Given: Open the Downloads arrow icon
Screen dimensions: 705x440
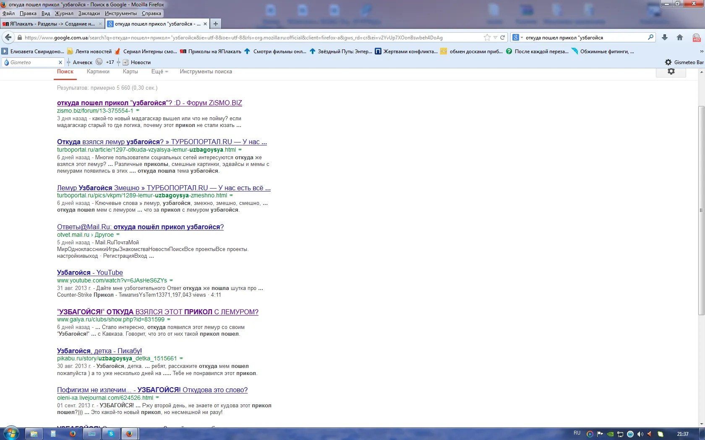Looking at the screenshot, I should (x=665, y=37).
